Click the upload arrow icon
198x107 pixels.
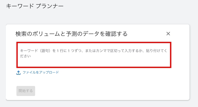[x=18, y=73]
